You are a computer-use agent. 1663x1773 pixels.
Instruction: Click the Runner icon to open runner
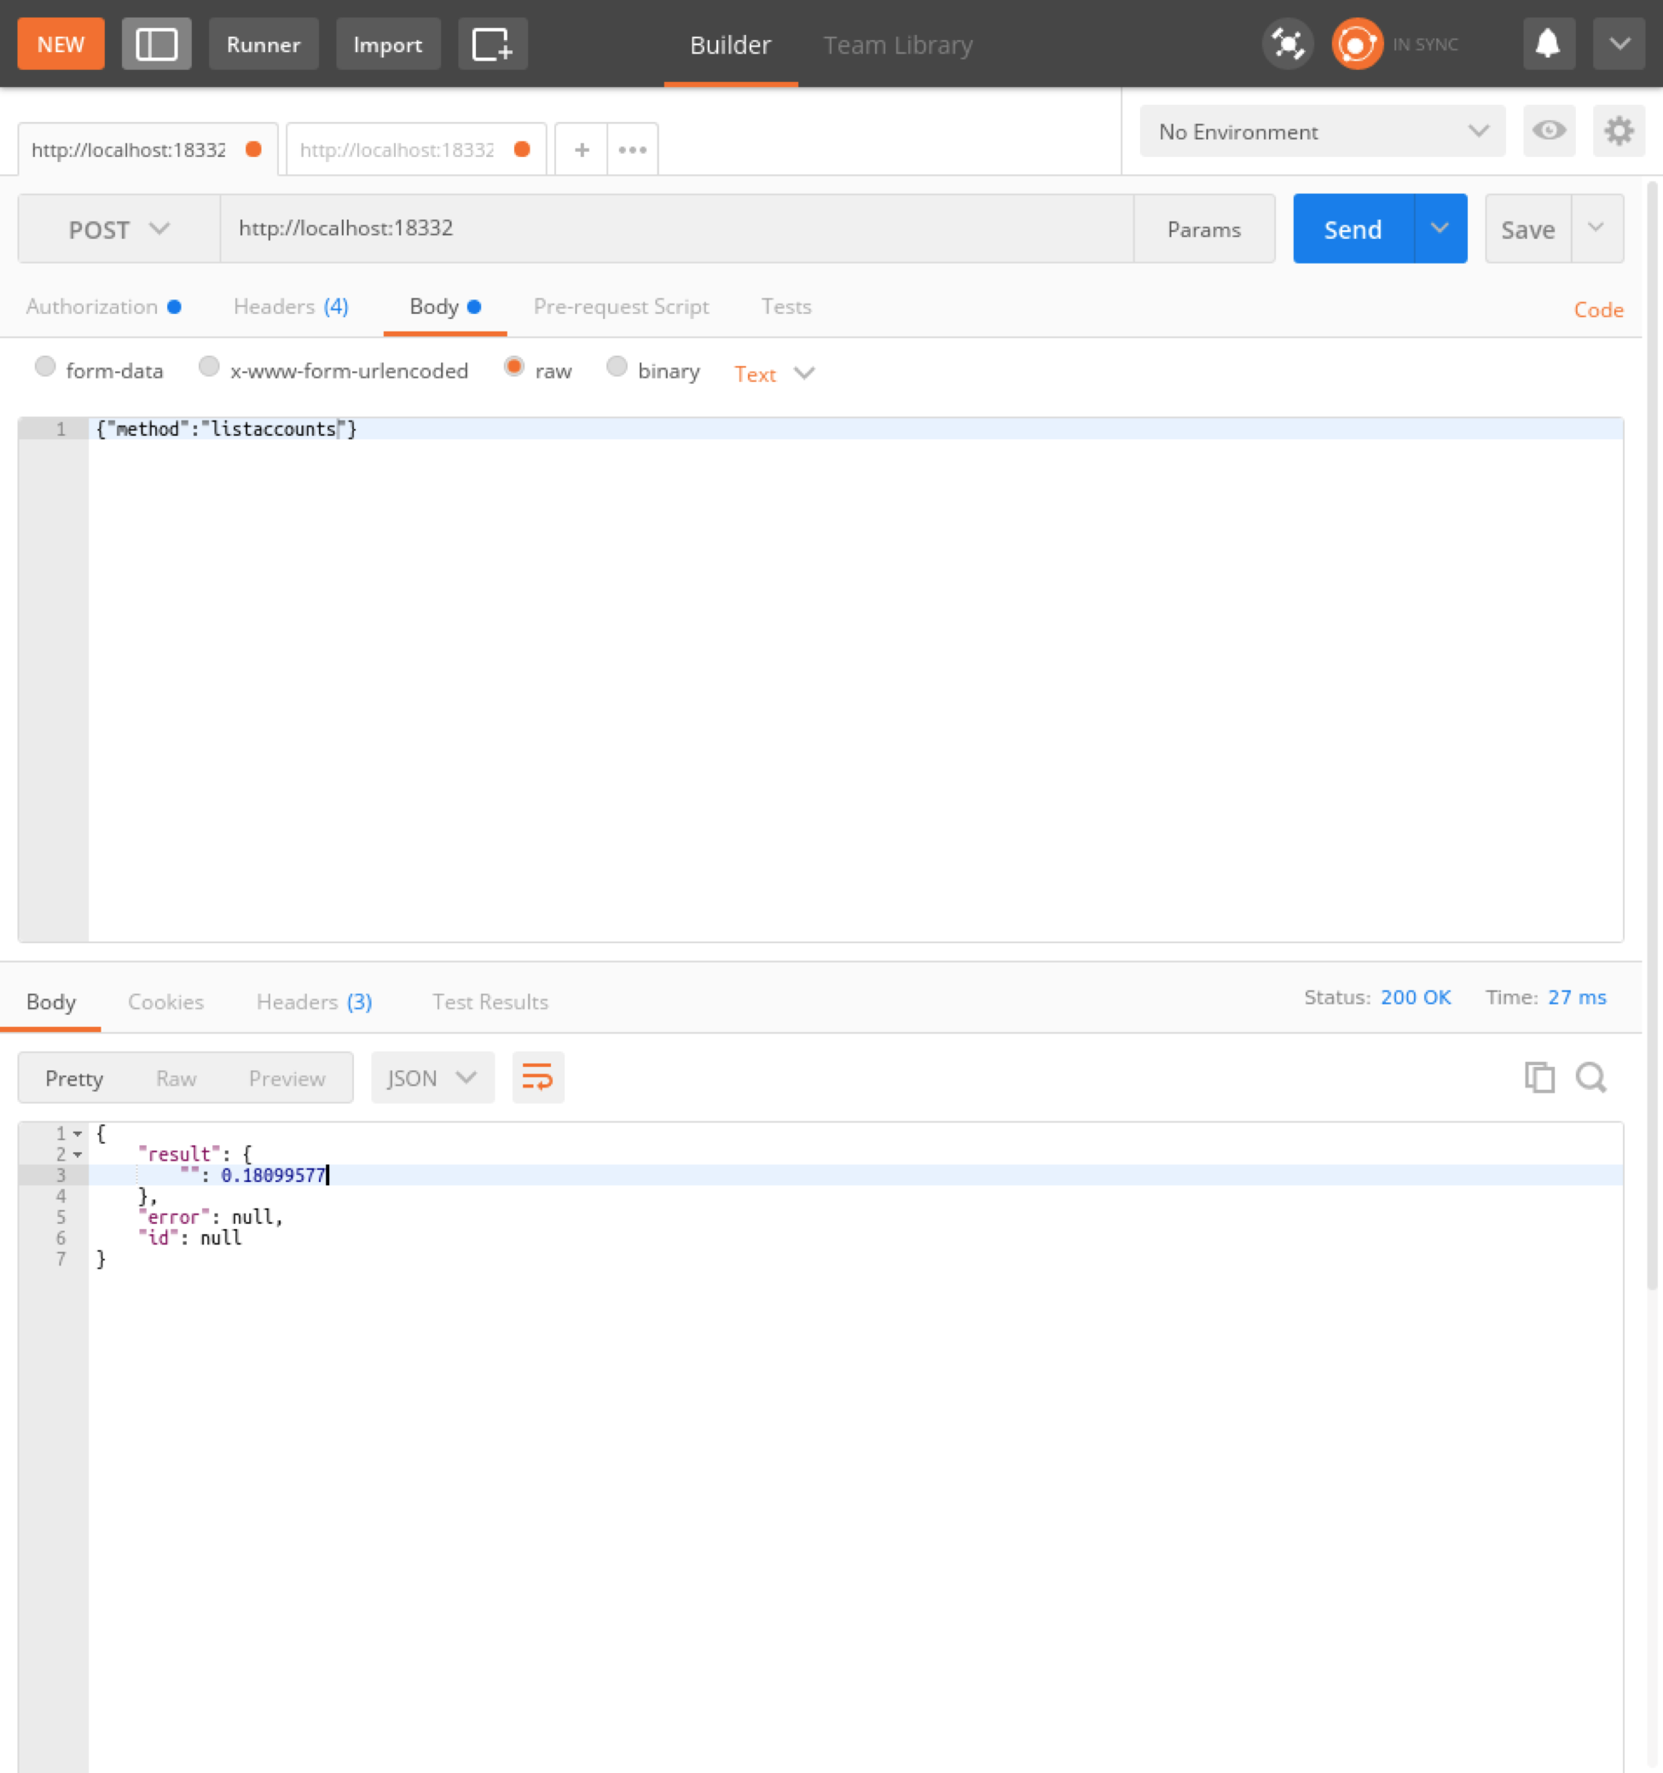coord(263,43)
